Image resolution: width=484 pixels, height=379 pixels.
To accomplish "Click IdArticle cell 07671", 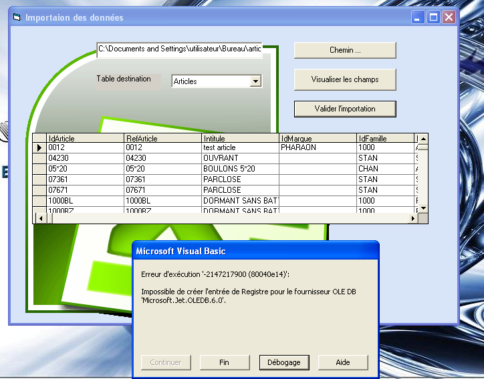I will click(x=85, y=190).
